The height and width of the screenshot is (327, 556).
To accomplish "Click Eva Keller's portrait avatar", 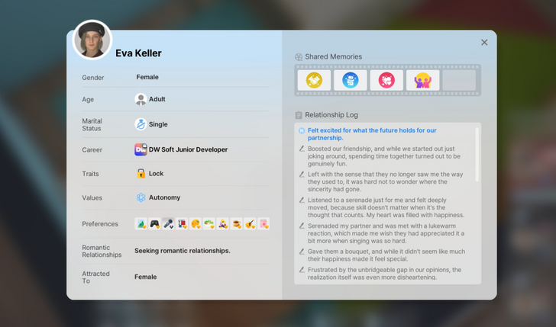I will pos(92,40).
